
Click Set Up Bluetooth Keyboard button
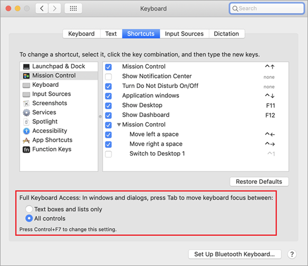pyautogui.click(x=234, y=254)
